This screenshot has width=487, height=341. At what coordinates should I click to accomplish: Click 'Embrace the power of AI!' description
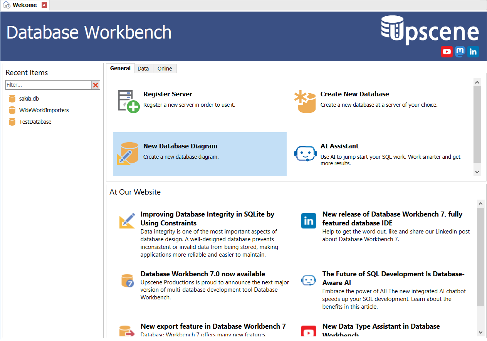[x=394, y=299]
